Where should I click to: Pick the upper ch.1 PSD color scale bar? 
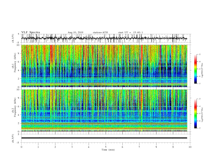(x=195, y=69)
